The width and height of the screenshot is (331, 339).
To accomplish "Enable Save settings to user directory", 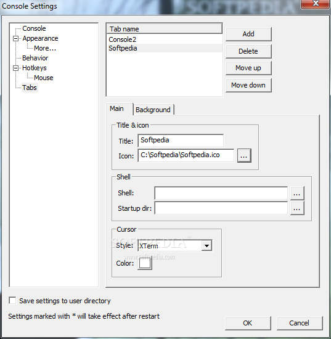I will coord(12,301).
